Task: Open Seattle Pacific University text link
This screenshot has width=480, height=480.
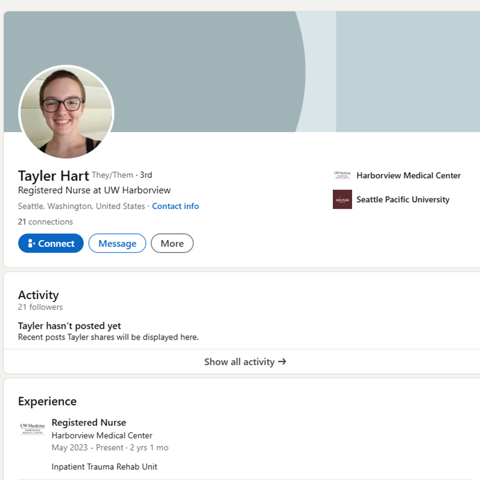Action: (x=403, y=200)
